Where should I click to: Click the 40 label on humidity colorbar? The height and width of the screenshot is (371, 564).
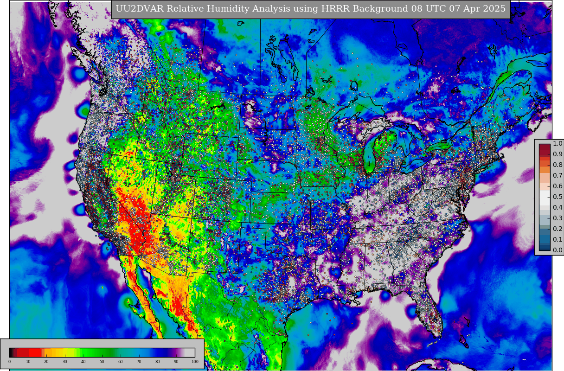83,361
